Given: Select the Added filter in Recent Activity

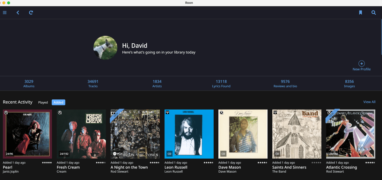Looking at the screenshot, I should (x=58, y=102).
